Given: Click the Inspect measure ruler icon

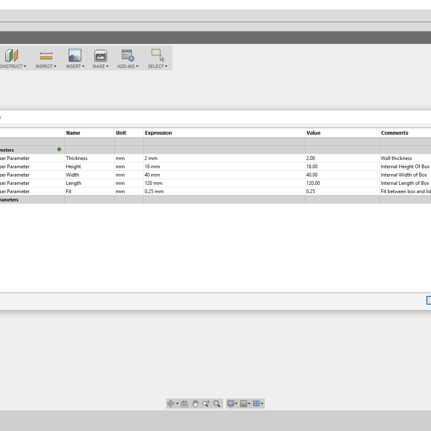Looking at the screenshot, I should point(46,55).
